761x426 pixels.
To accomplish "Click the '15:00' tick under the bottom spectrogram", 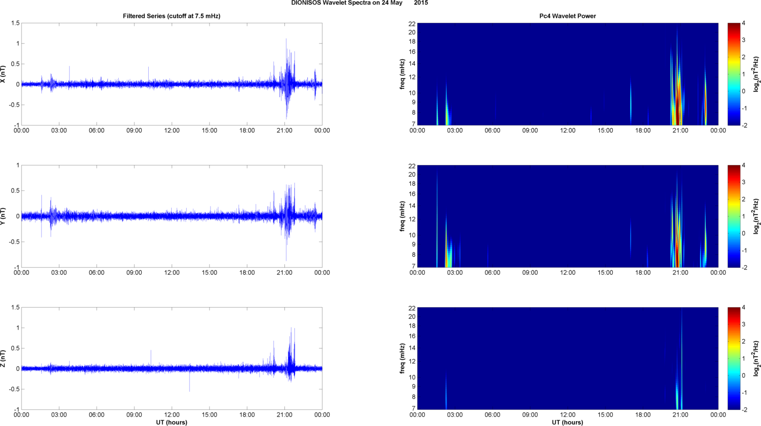I will click(x=605, y=415).
